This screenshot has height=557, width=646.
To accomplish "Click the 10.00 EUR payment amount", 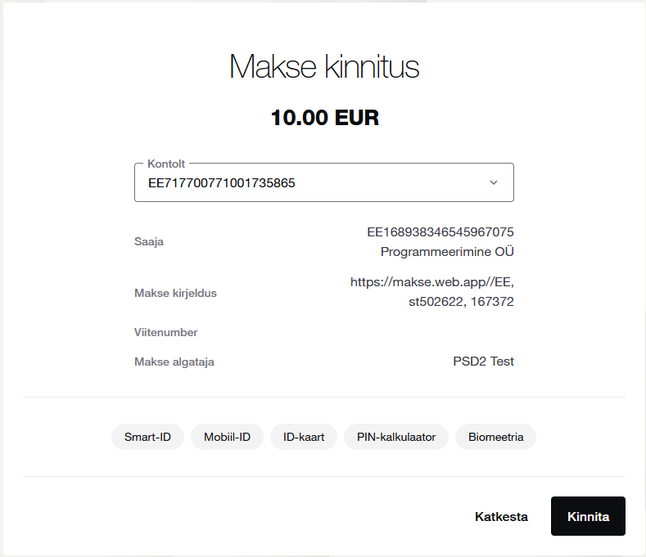I will 324,118.
